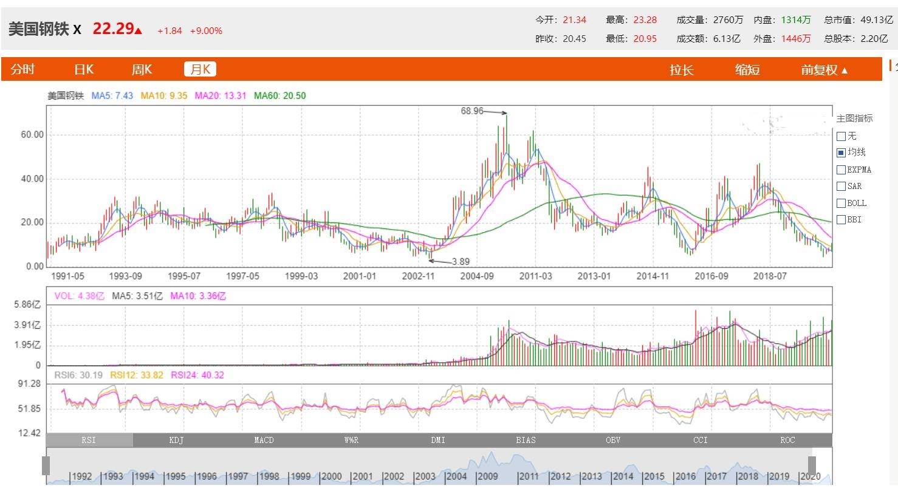
Task: Click the MA60: 20.50 legend label
Action: (x=280, y=95)
